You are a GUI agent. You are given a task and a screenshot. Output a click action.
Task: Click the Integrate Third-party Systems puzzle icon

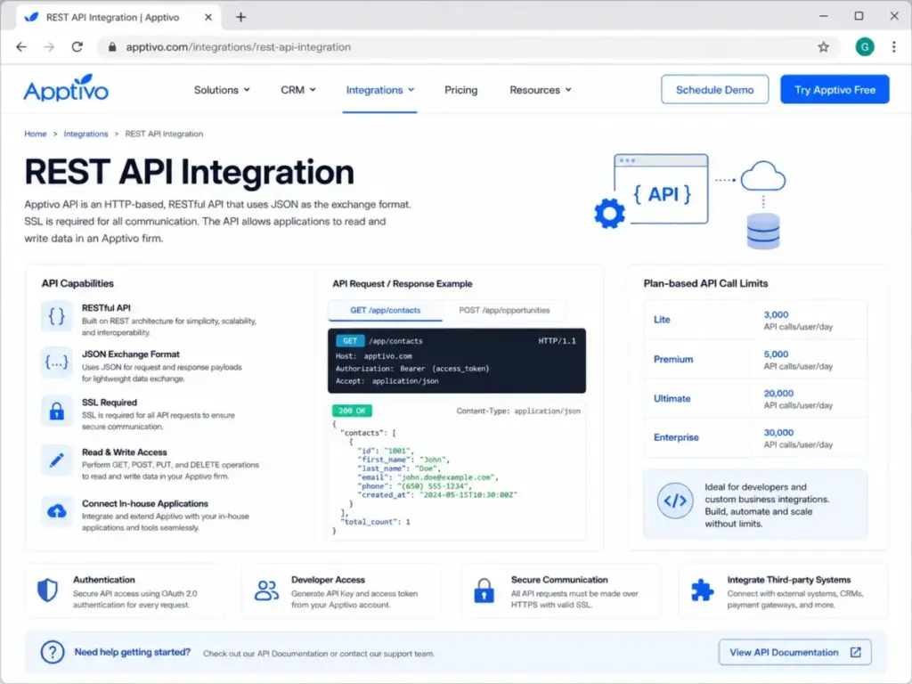click(702, 590)
